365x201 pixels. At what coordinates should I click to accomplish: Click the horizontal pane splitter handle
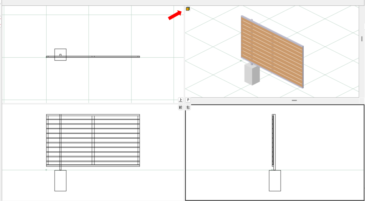click(294, 100)
